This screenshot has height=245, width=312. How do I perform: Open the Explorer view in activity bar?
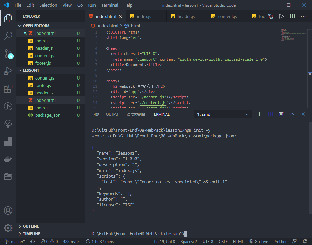8,18
